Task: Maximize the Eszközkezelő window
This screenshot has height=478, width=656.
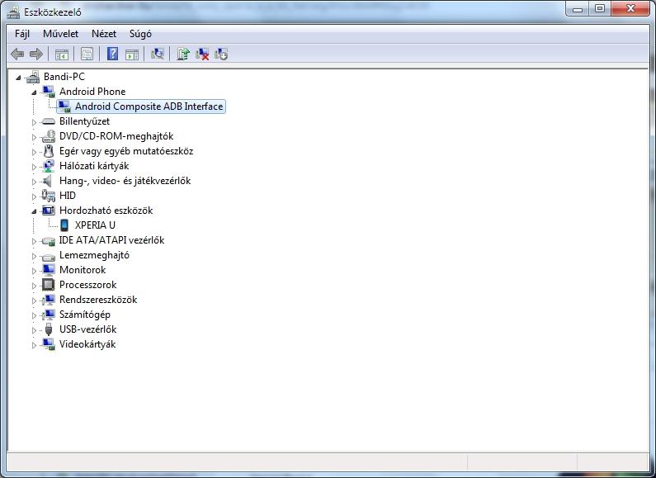Action: pyautogui.click(x=600, y=9)
